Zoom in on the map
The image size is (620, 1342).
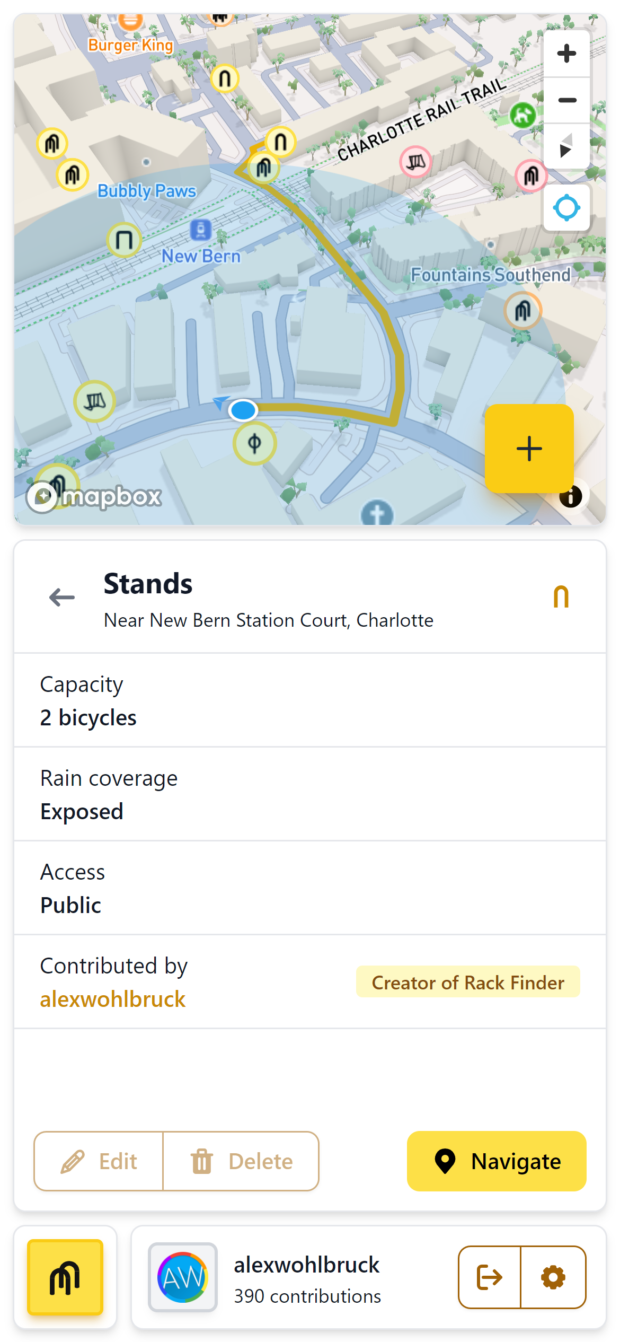(x=566, y=54)
